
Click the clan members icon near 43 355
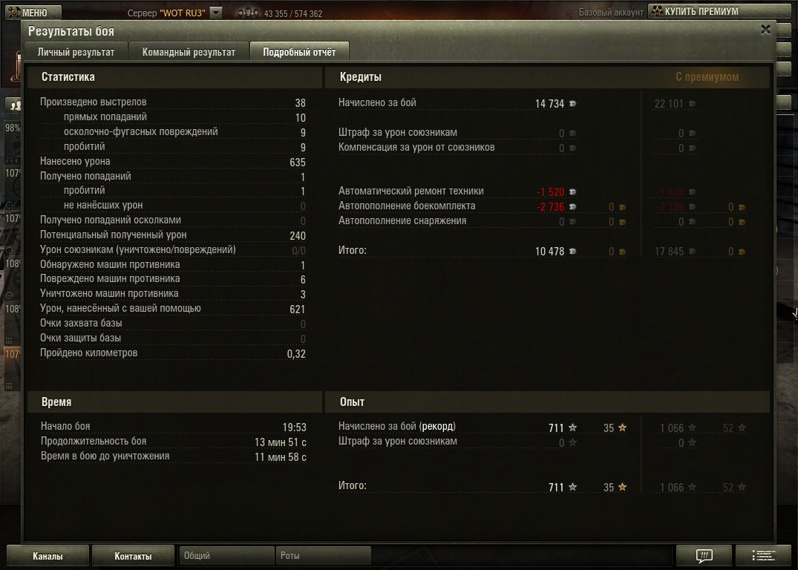[249, 13]
